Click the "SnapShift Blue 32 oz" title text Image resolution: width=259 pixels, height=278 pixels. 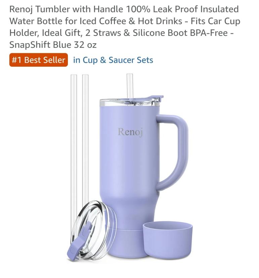(x=53, y=45)
